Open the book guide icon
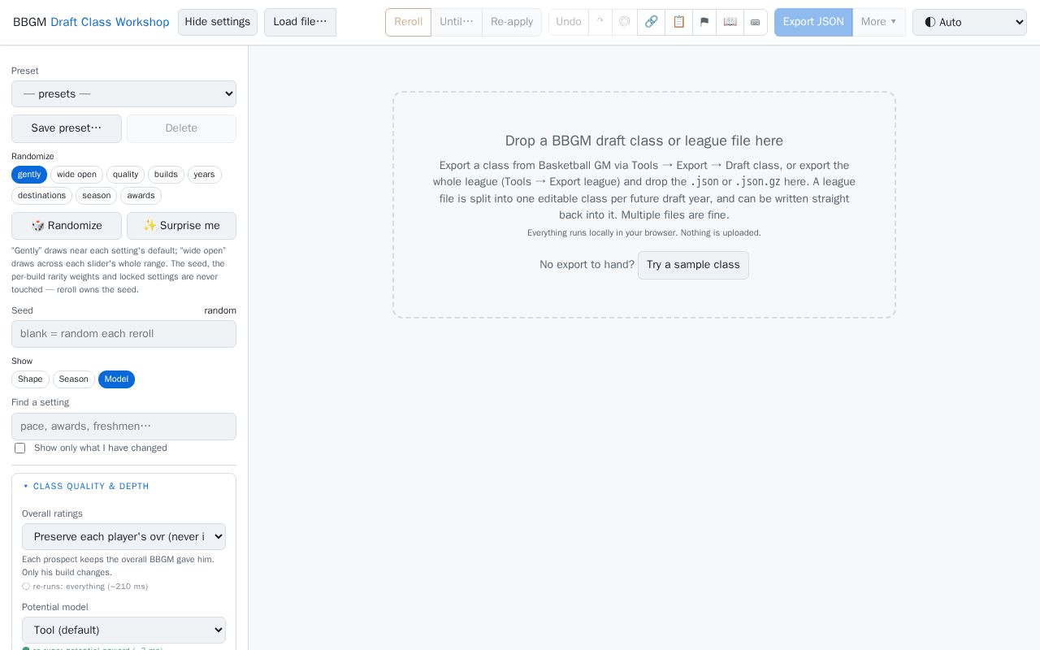The image size is (1040, 650). 730,22
